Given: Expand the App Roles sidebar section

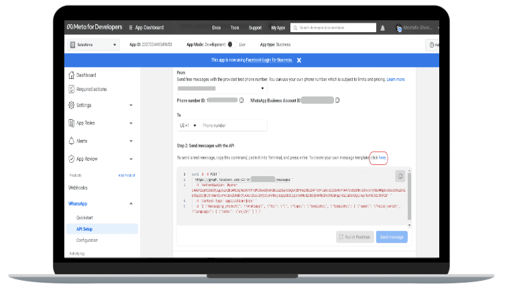Looking at the screenshot, I should click(131, 123).
